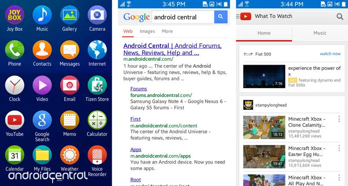The height and width of the screenshot is (186, 348).
Task: Open the Forums sublink
Action: 138,89
